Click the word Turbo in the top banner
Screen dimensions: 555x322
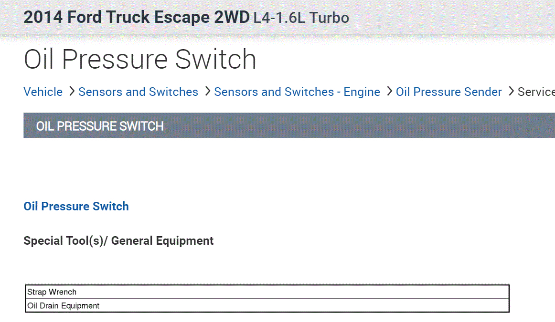[x=329, y=18]
